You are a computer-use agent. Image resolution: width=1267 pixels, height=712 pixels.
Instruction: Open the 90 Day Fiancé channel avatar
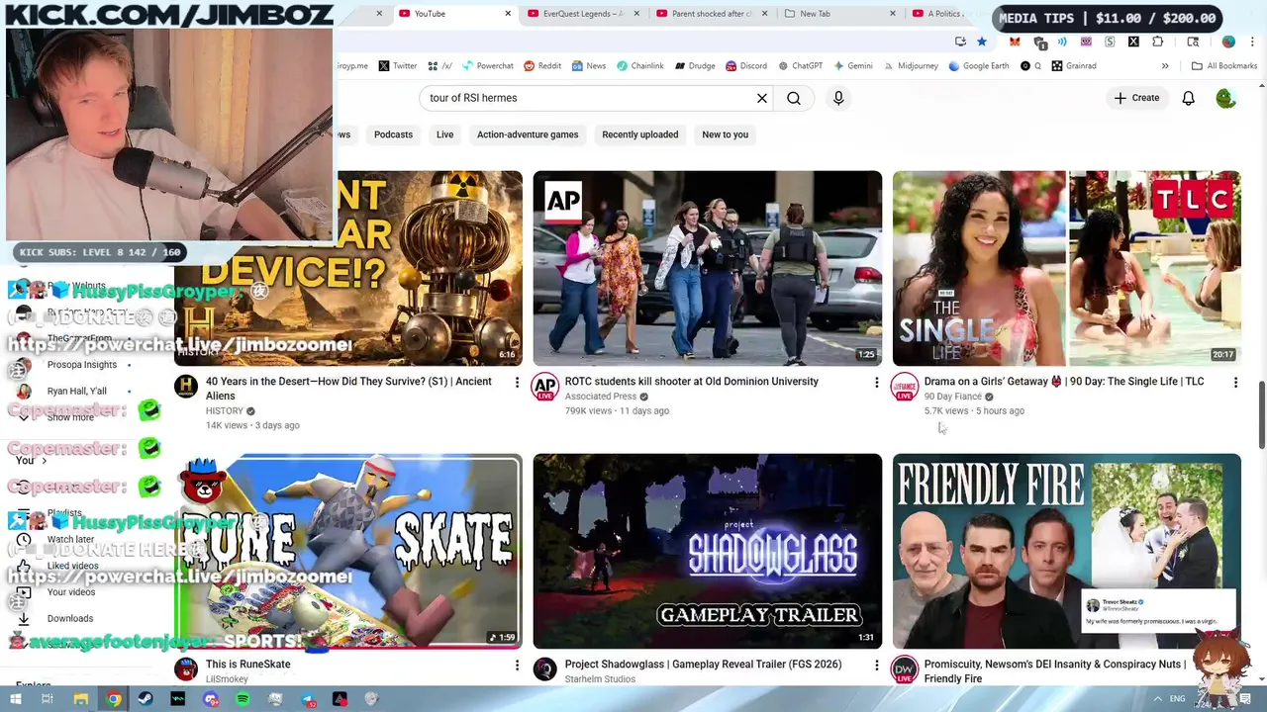pyautogui.click(x=905, y=387)
